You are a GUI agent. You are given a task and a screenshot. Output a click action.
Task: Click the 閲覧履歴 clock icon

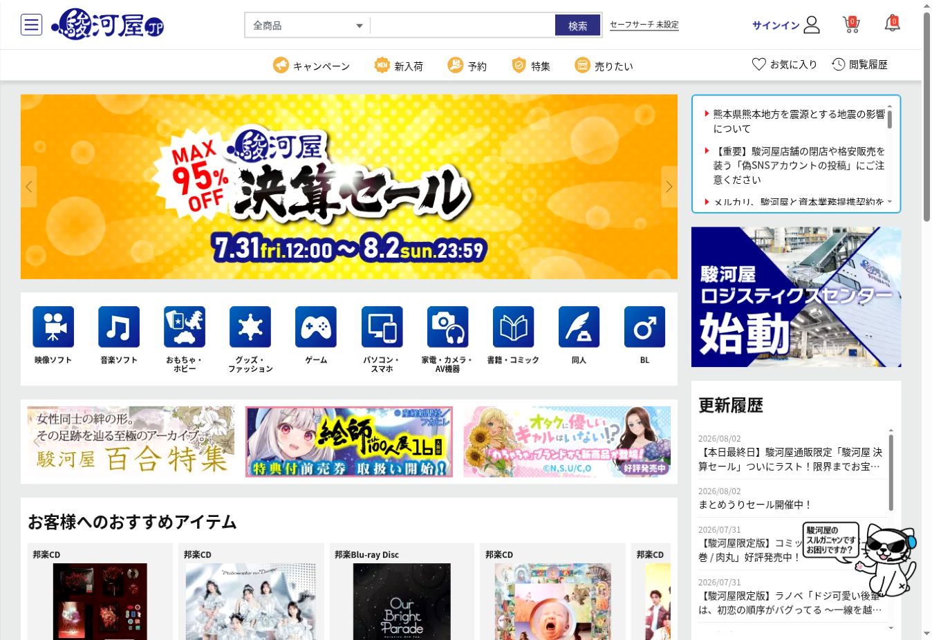838,64
